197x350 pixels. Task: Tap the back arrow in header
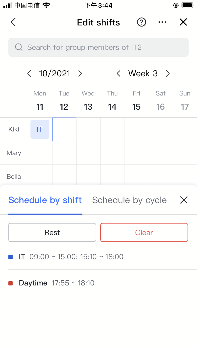coord(13,22)
